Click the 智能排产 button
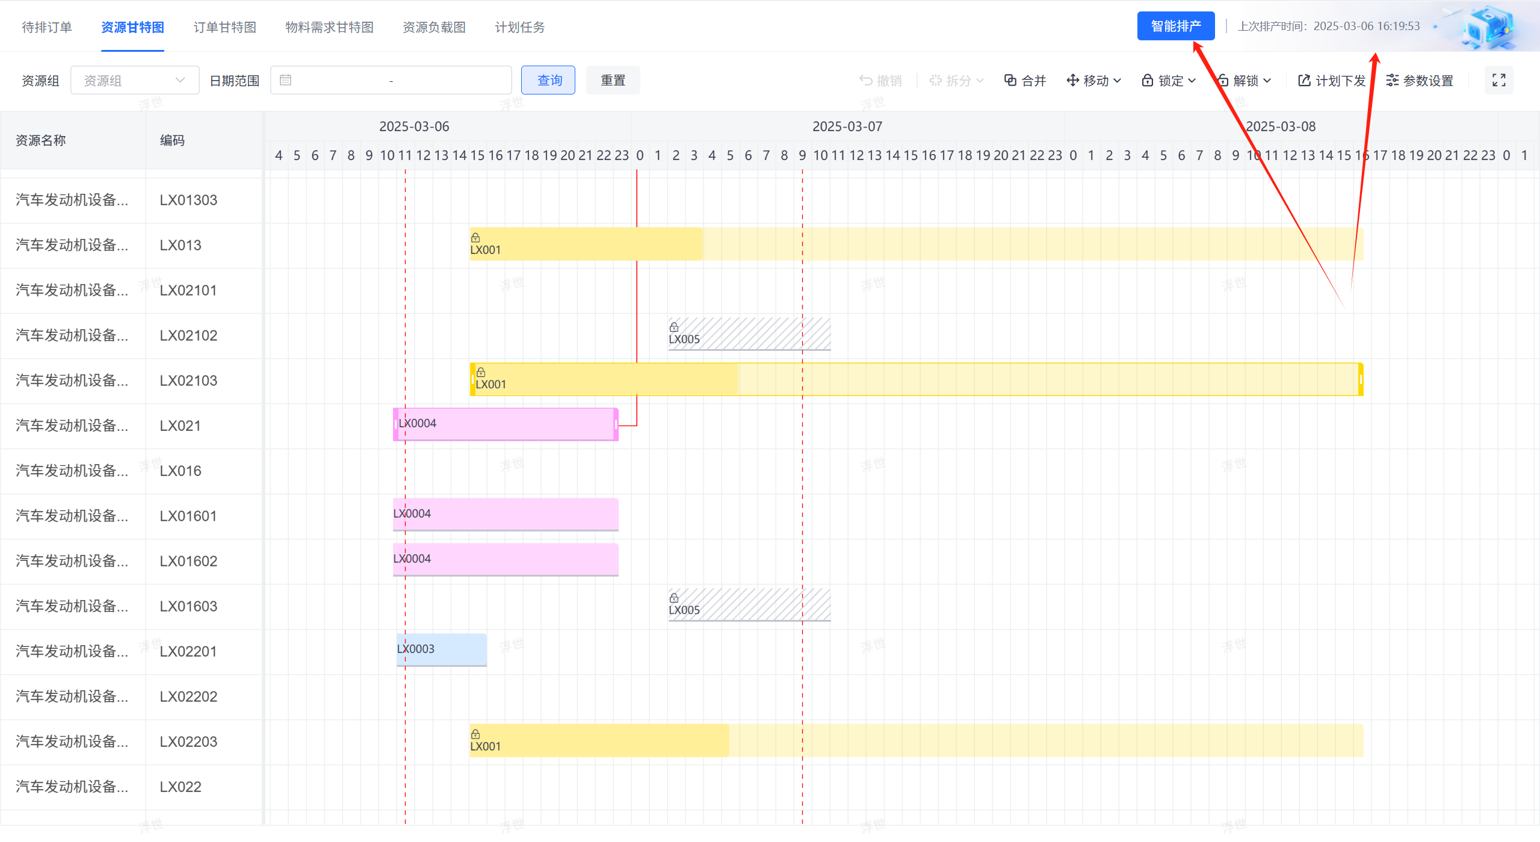The image size is (1540, 842). coord(1175,25)
